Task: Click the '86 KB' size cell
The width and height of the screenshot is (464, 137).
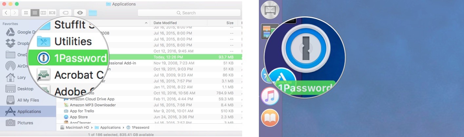Action: [228, 75]
